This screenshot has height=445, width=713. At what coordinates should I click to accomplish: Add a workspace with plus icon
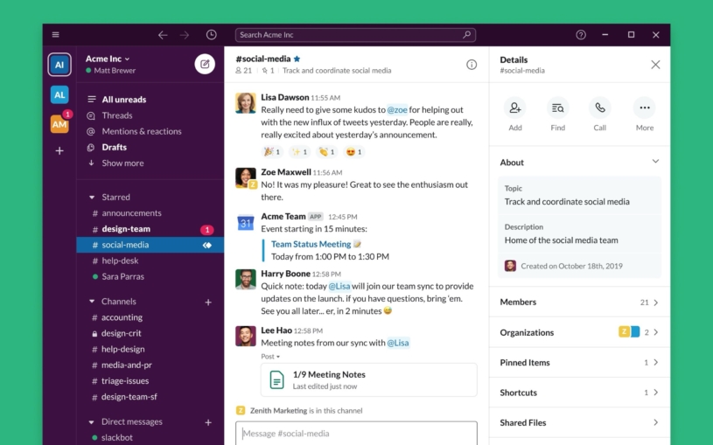[x=59, y=151]
